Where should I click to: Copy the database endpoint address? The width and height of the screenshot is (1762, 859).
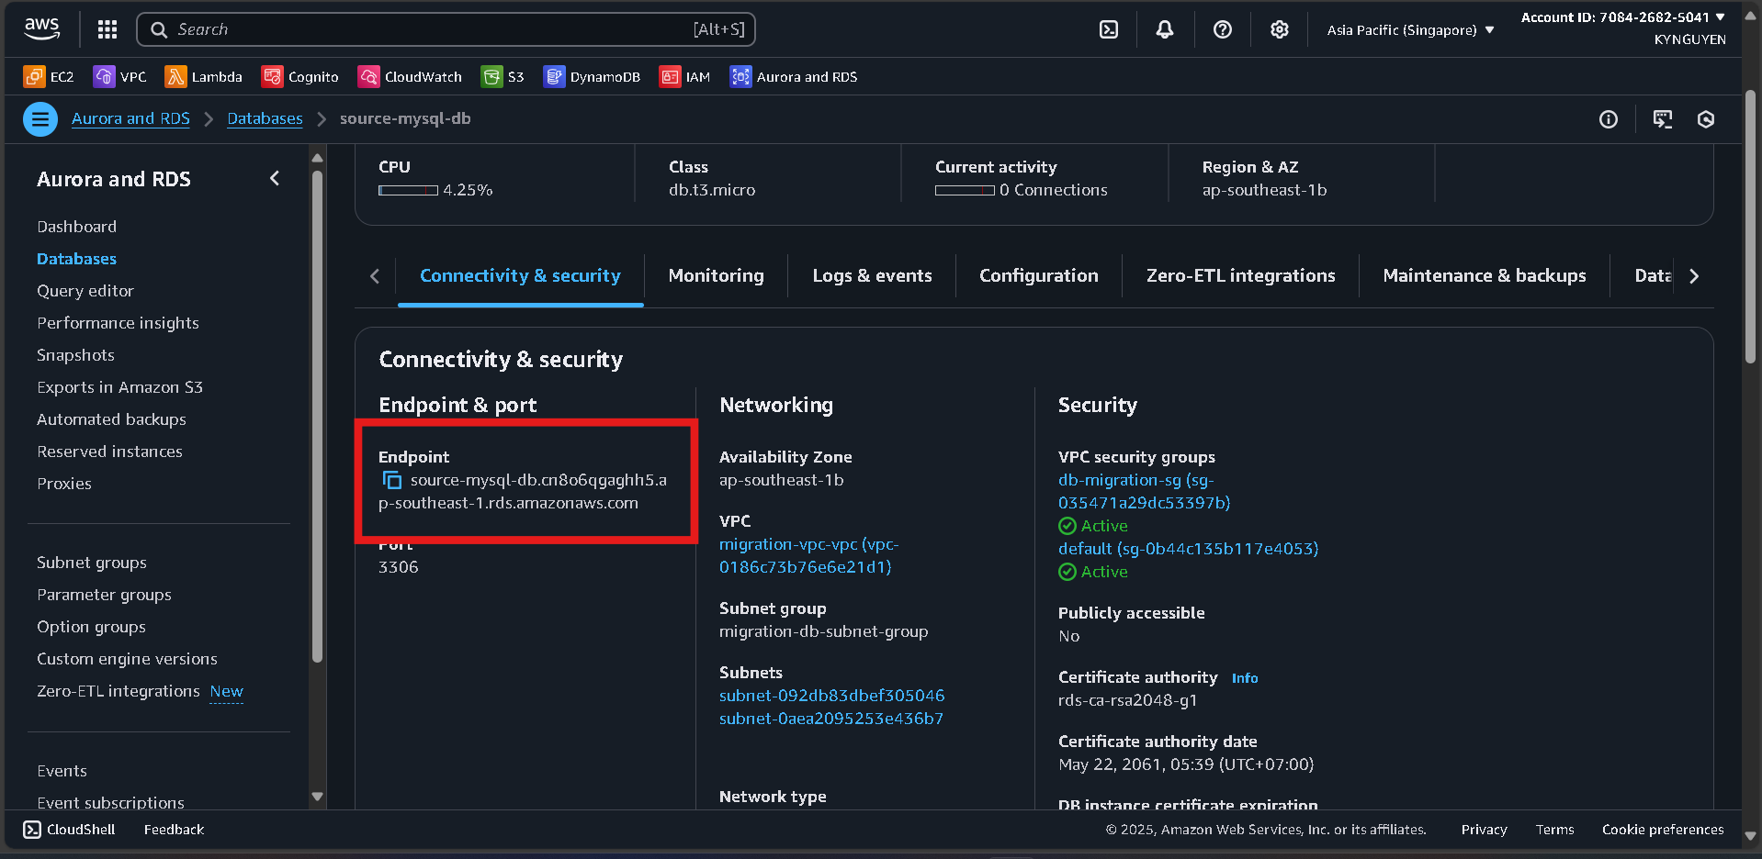(x=393, y=480)
